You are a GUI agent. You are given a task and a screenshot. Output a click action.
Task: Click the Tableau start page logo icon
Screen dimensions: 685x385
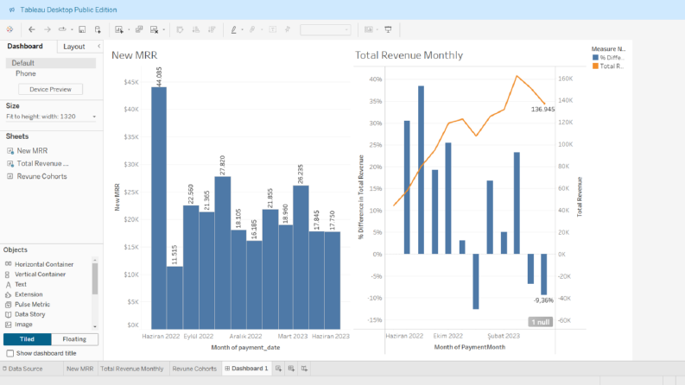click(x=10, y=29)
